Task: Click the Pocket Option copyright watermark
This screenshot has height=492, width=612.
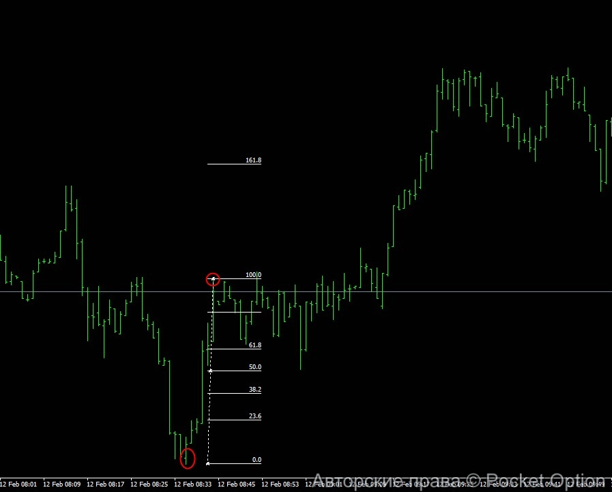Action: [458, 482]
